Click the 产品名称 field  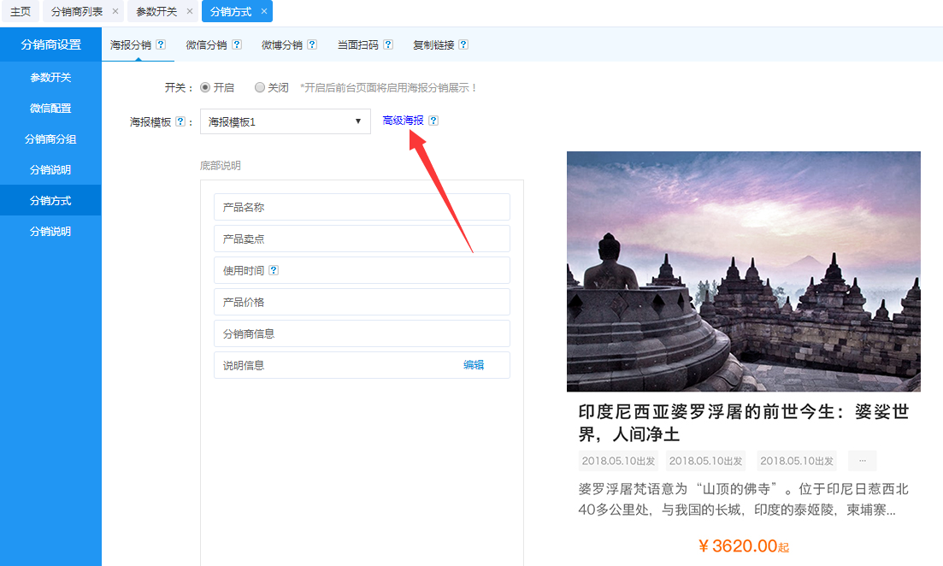[x=362, y=207]
